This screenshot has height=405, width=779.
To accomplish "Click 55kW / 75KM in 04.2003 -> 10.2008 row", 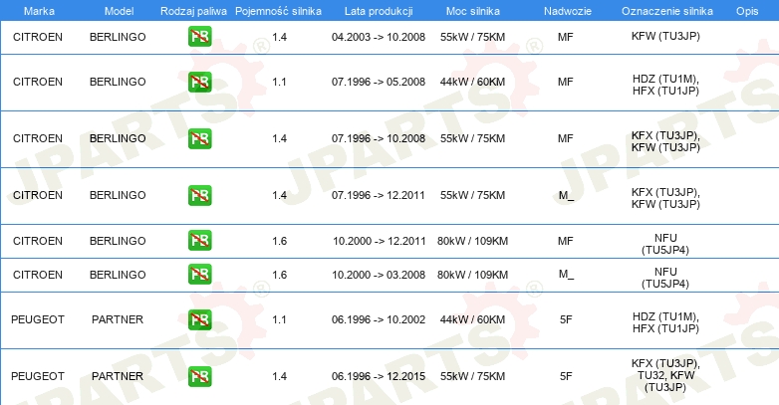I will (472, 37).
